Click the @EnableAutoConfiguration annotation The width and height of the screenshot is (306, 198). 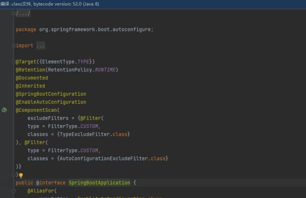[x=51, y=102]
